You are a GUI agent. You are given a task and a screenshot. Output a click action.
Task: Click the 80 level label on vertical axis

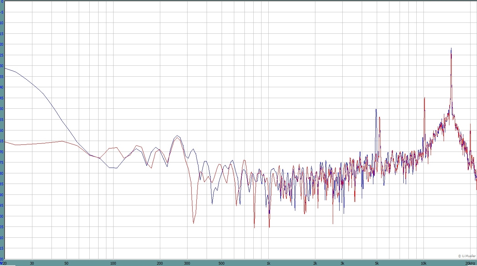(x=1, y=173)
